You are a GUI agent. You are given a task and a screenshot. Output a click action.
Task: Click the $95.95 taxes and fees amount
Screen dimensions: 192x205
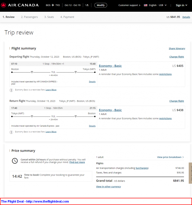(180, 173)
